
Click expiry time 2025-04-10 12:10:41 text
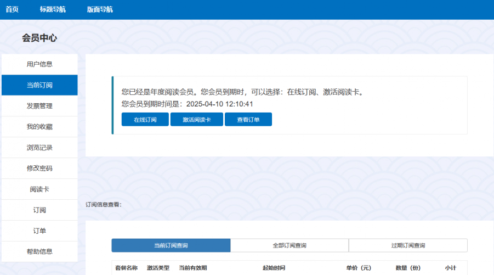pos(220,104)
